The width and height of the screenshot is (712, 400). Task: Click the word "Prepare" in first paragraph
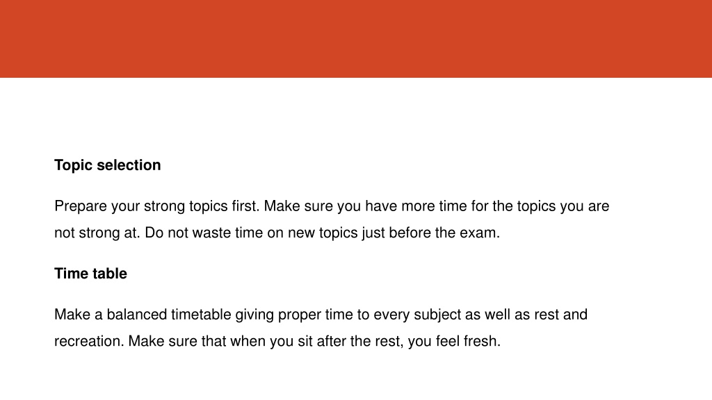pos(81,206)
